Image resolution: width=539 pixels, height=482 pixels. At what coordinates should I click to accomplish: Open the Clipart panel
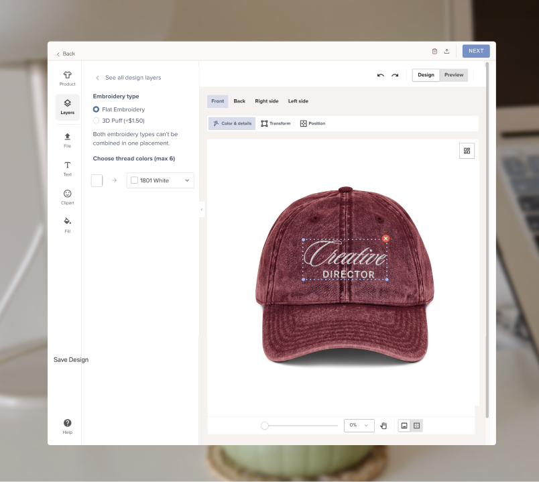pos(67,197)
